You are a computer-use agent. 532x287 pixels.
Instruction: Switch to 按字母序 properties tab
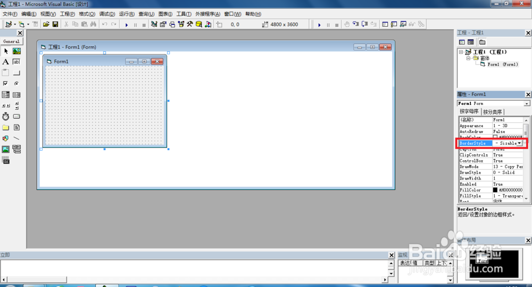click(x=469, y=111)
